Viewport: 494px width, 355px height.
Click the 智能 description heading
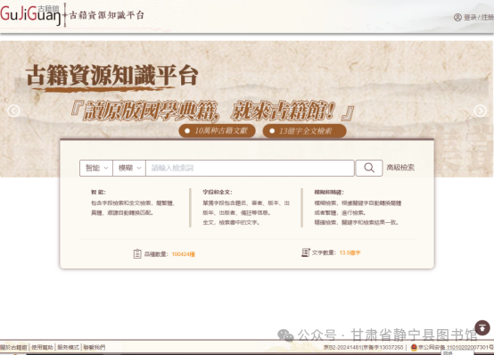98,192
